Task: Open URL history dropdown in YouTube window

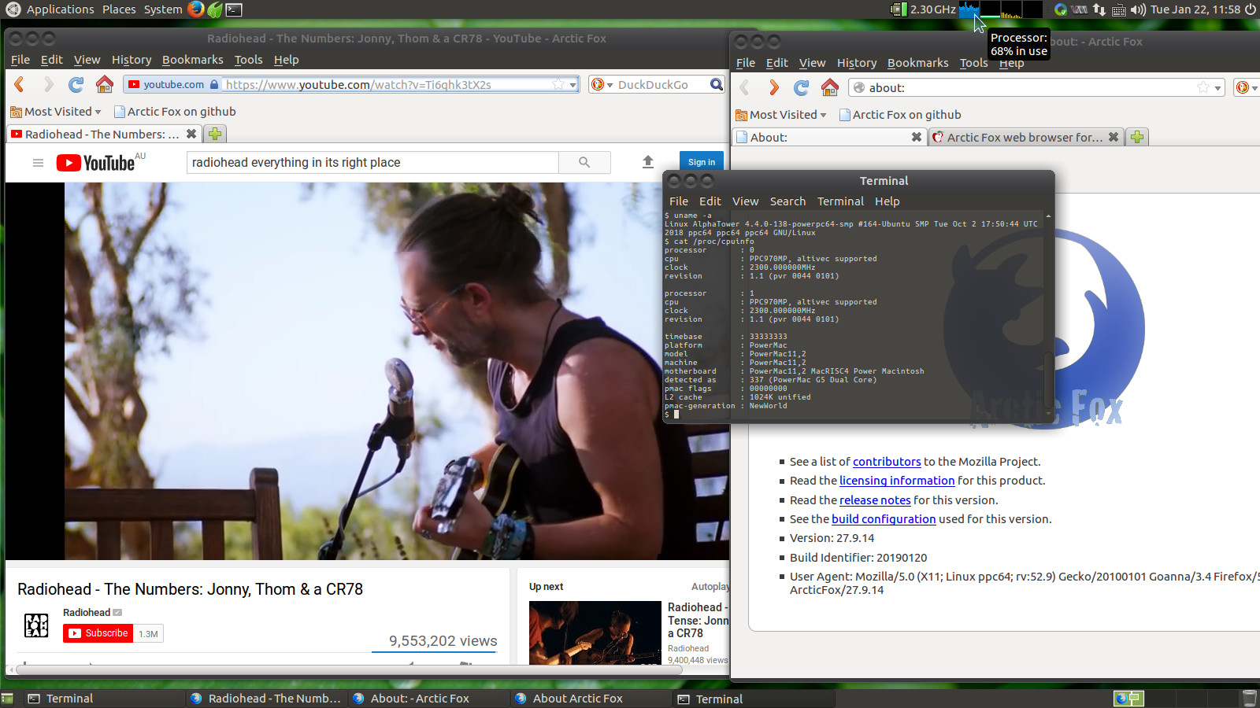Action: click(x=573, y=85)
